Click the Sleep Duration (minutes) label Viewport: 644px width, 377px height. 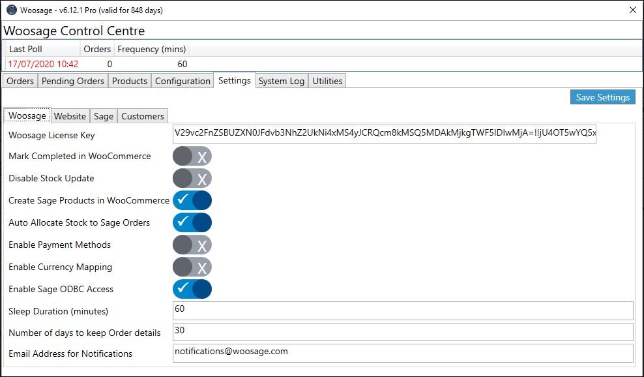[x=58, y=312]
